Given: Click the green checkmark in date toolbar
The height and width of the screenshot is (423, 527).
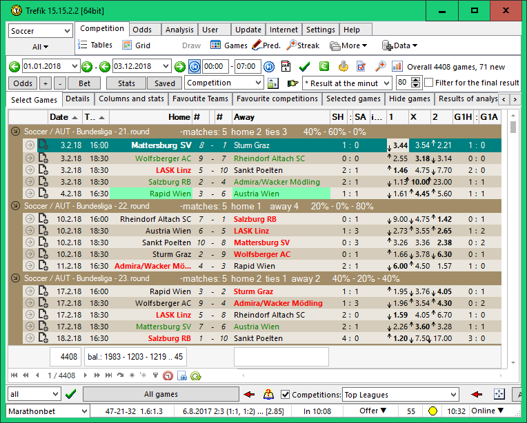Looking at the screenshot, I should pyautogui.click(x=304, y=66).
